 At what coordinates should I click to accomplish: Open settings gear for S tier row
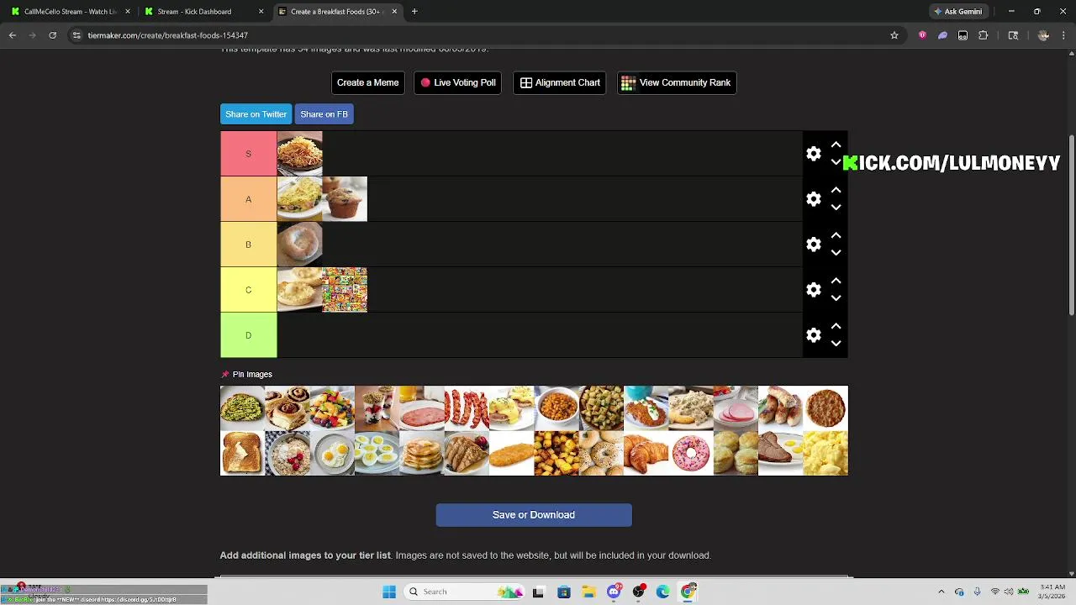click(x=813, y=154)
